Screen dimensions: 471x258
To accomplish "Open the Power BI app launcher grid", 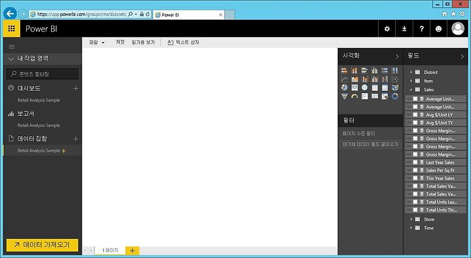I will [x=11, y=29].
